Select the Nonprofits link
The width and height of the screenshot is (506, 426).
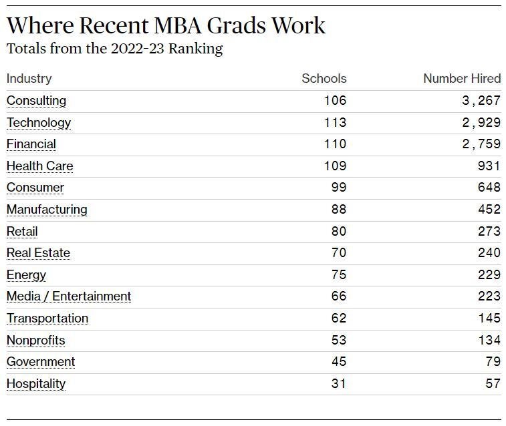[36, 341]
